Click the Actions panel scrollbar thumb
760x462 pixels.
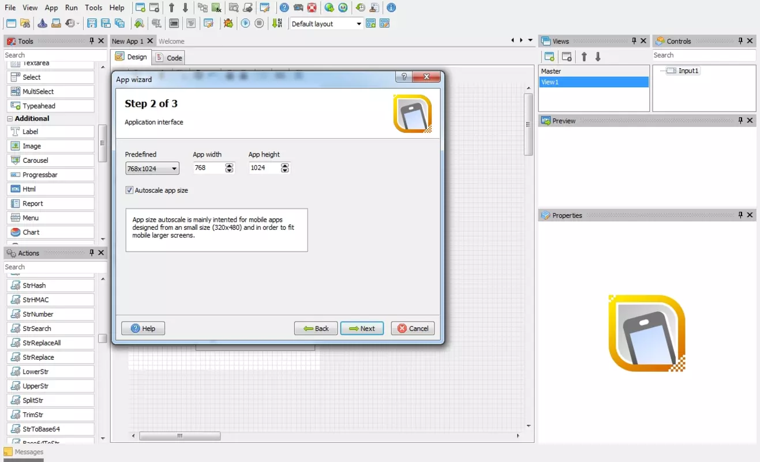(x=102, y=338)
